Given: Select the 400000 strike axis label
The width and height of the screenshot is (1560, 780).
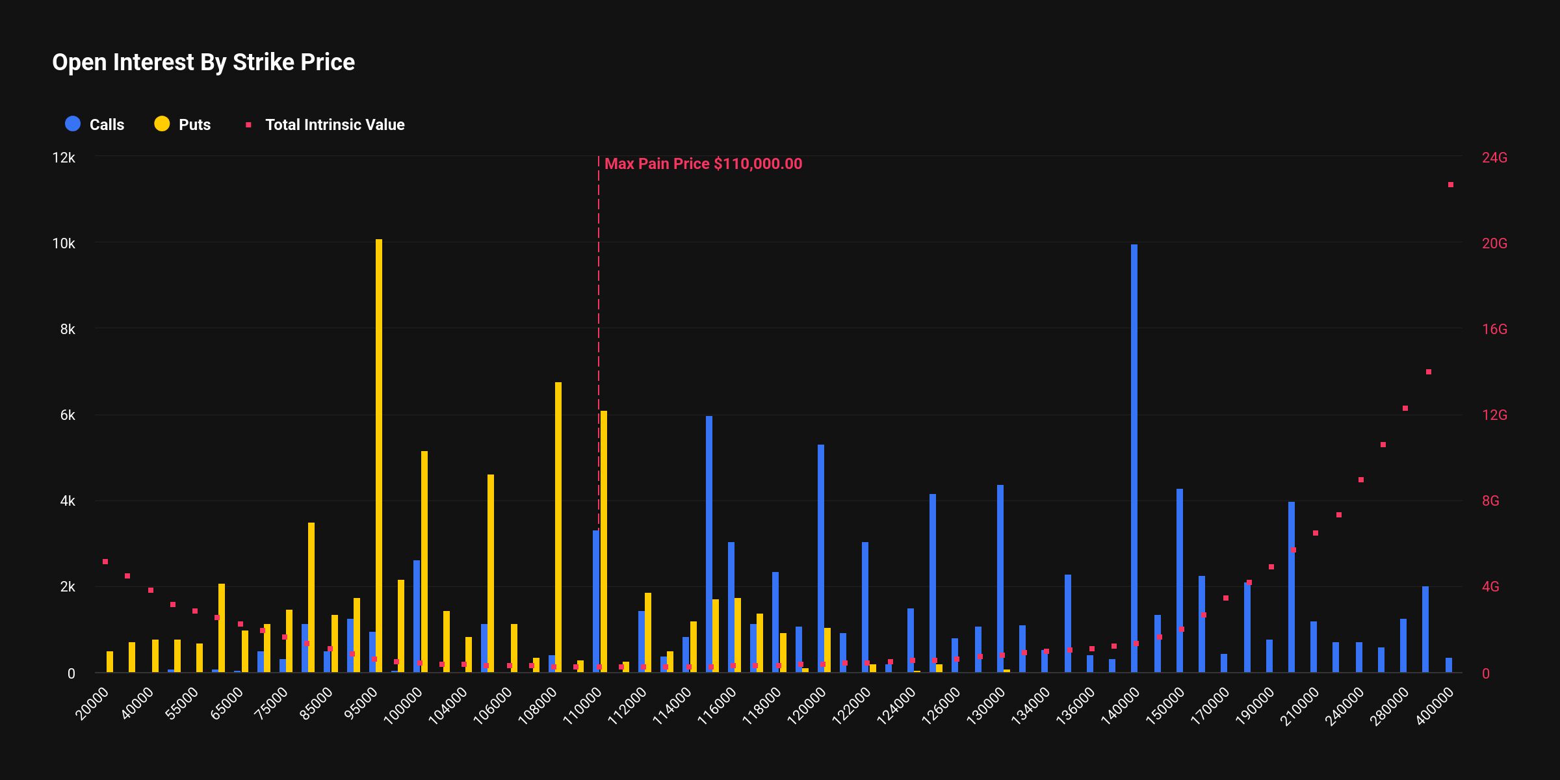Looking at the screenshot, I should coord(1435,703).
